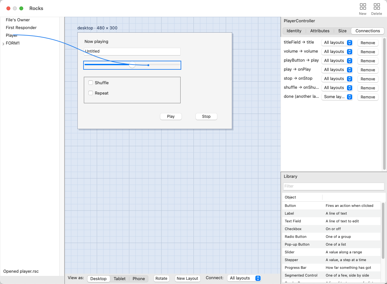This screenshot has width=387, height=284.
Task: Open layouts dropdown for shuffle → onShu… row
Action: [337, 88]
